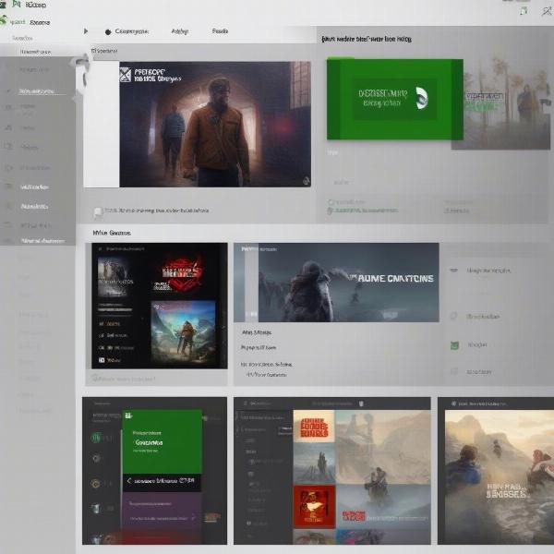Click the back chevron in the black bar
This screenshot has height=554, width=554.
pyautogui.click(x=129, y=481)
